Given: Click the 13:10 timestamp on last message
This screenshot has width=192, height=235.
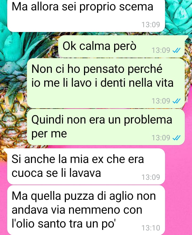Looking at the screenshot, I should (151, 228).
